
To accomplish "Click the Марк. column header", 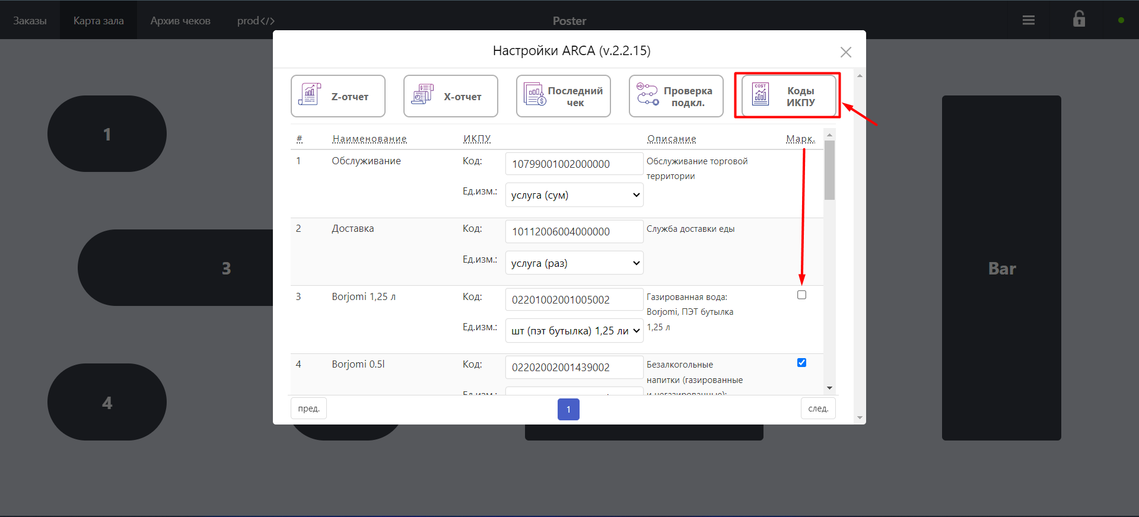I will (x=801, y=139).
